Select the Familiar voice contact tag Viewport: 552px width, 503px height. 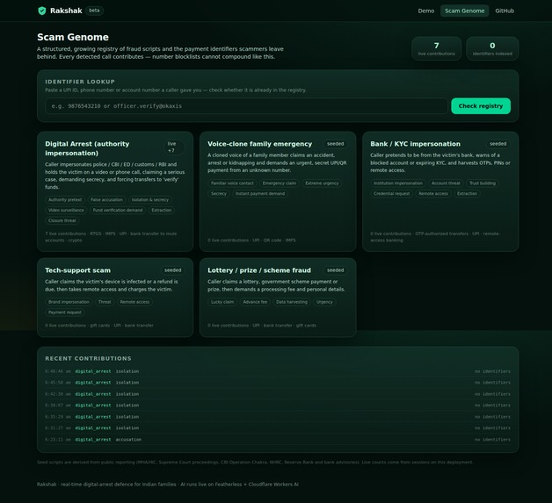[232, 183]
